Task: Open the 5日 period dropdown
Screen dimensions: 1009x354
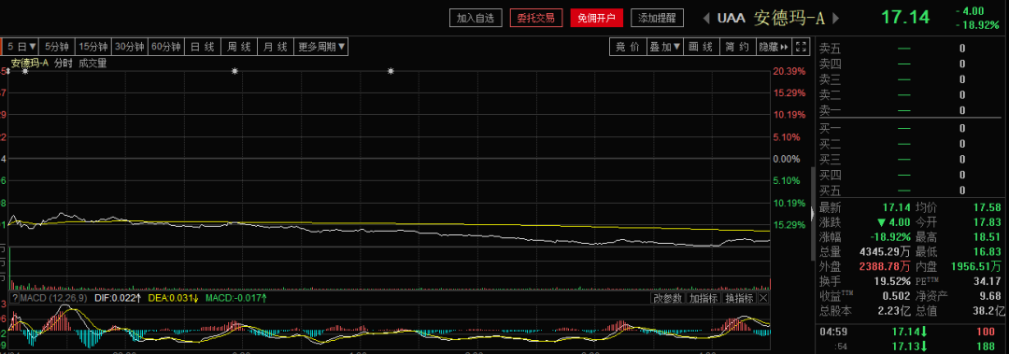Action: pos(21,47)
